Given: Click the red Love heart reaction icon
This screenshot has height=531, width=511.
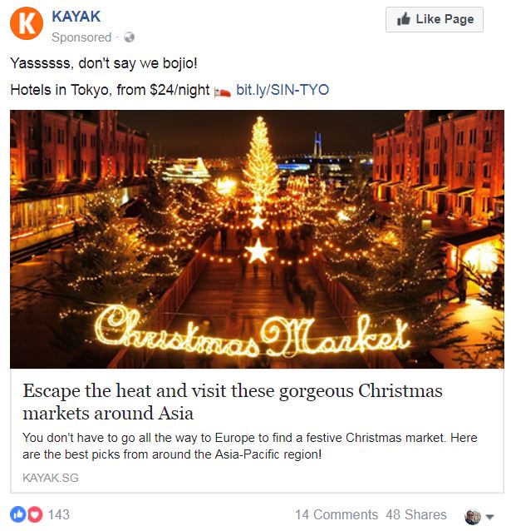Looking at the screenshot, I should [x=35, y=514].
